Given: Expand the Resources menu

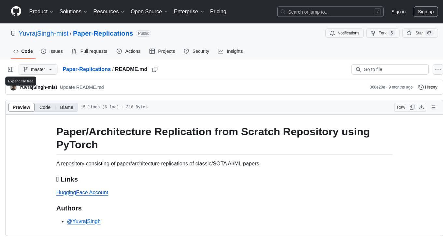Looking at the screenshot, I should point(109,11).
